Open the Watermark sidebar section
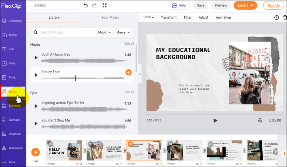 [13, 148]
